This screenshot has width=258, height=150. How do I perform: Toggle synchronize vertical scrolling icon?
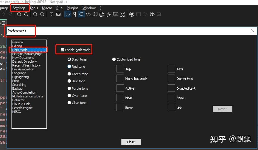[52, 15]
